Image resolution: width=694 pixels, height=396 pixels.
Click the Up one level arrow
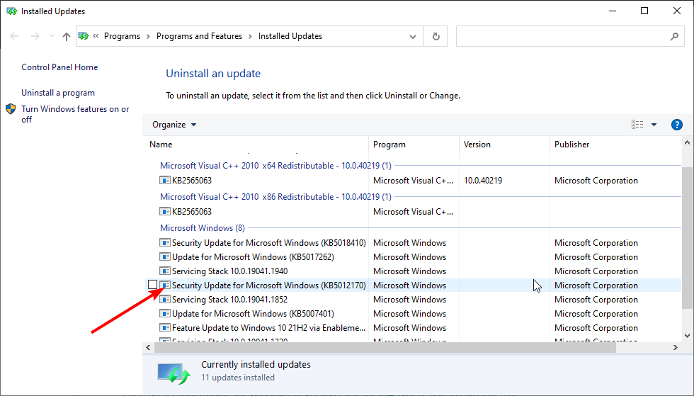67,36
